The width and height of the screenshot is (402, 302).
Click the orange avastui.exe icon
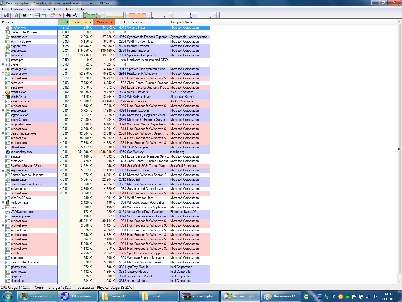(x=8, y=92)
